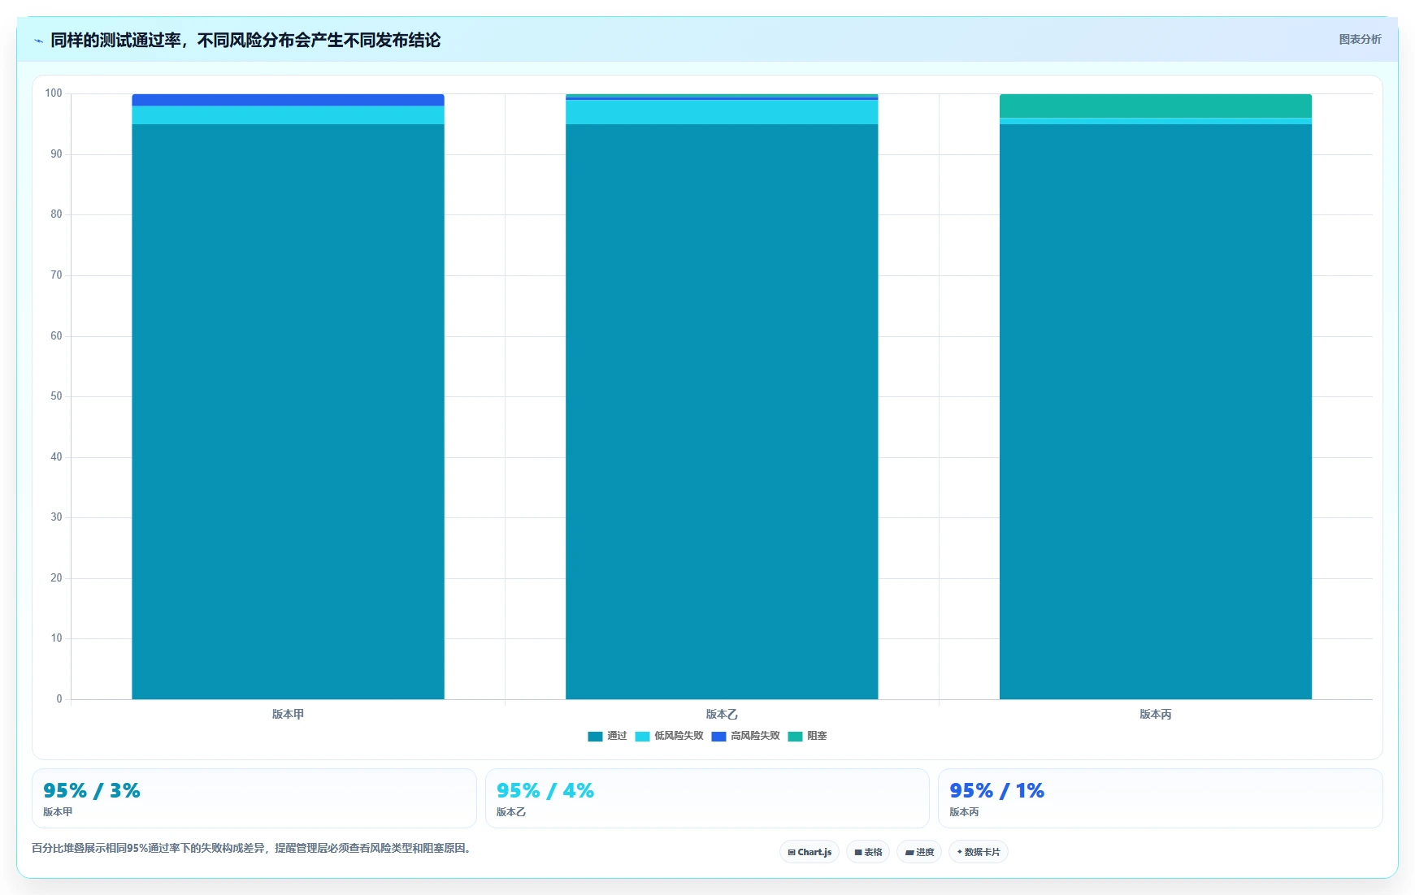Toggle the 阻塞 legend series
Viewport: 1415px width, 895px height.
(807, 736)
